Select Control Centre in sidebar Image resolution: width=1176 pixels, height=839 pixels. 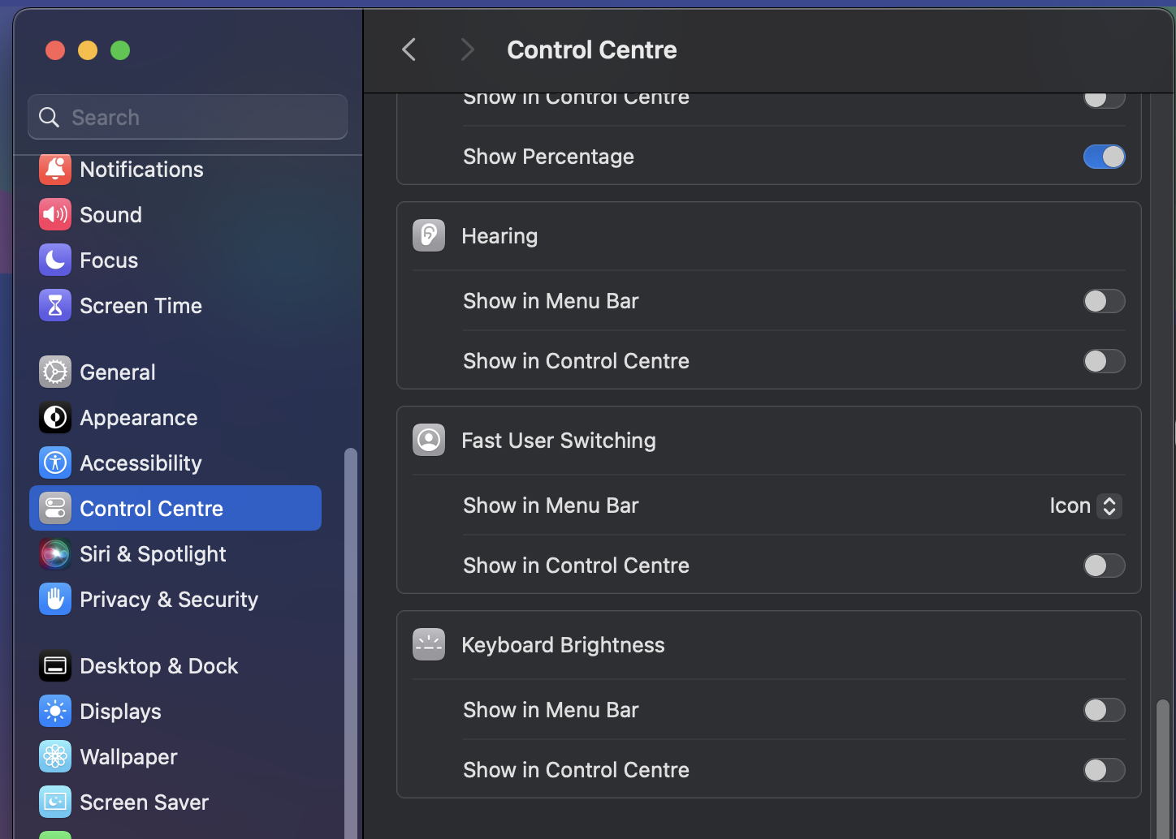pyautogui.click(x=175, y=508)
